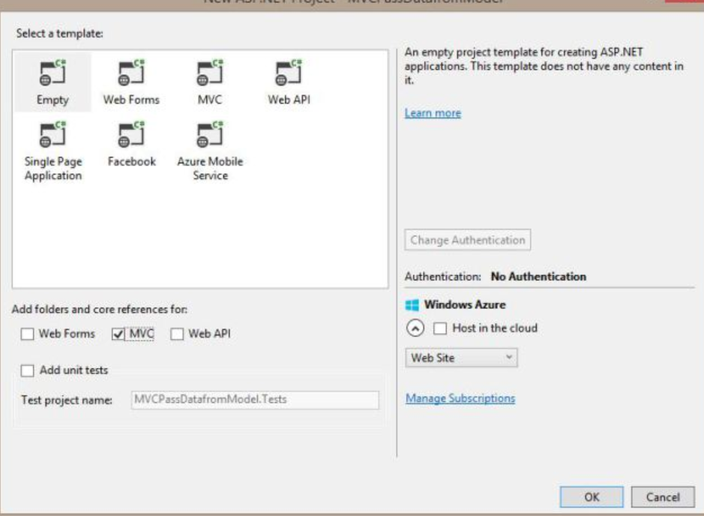Tick the Web API references checkbox
Image resolution: width=704 pixels, height=516 pixels.
tap(177, 334)
